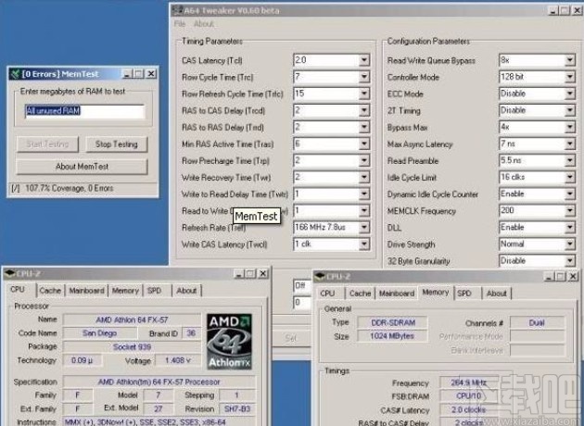Open the Bypass Max dropdown
The image size is (584, 426).
point(570,127)
